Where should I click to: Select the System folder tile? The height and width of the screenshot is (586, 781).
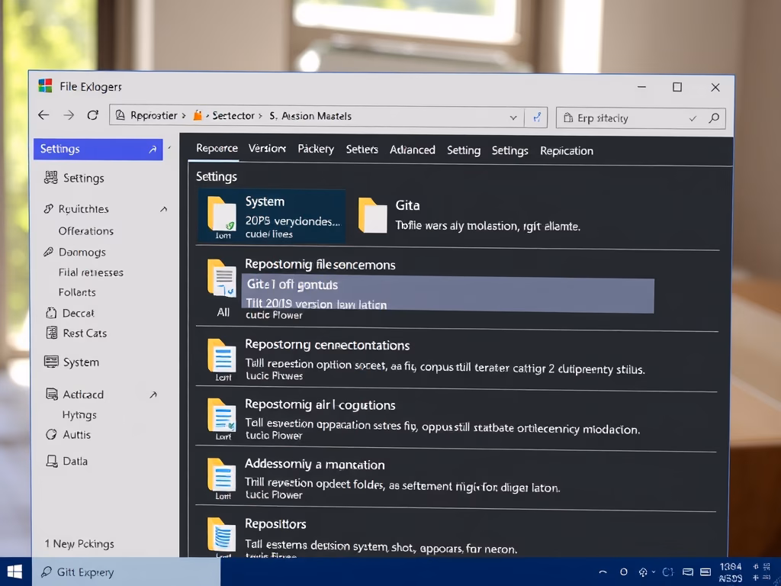(272, 216)
